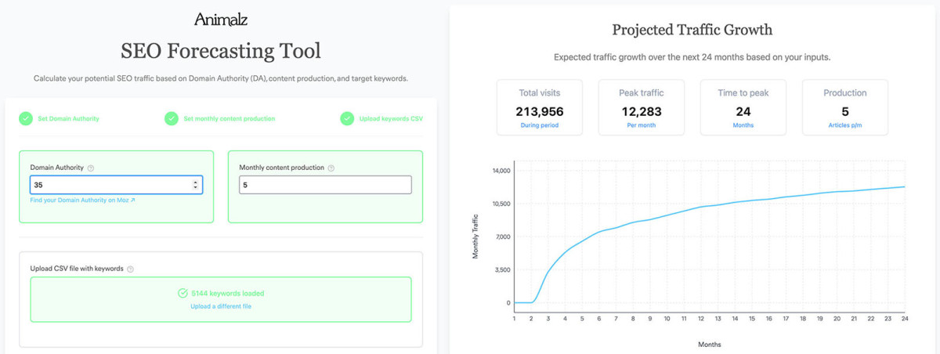Image resolution: width=940 pixels, height=354 pixels.
Task: Open the Monthly content production help icon
Action: point(331,168)
